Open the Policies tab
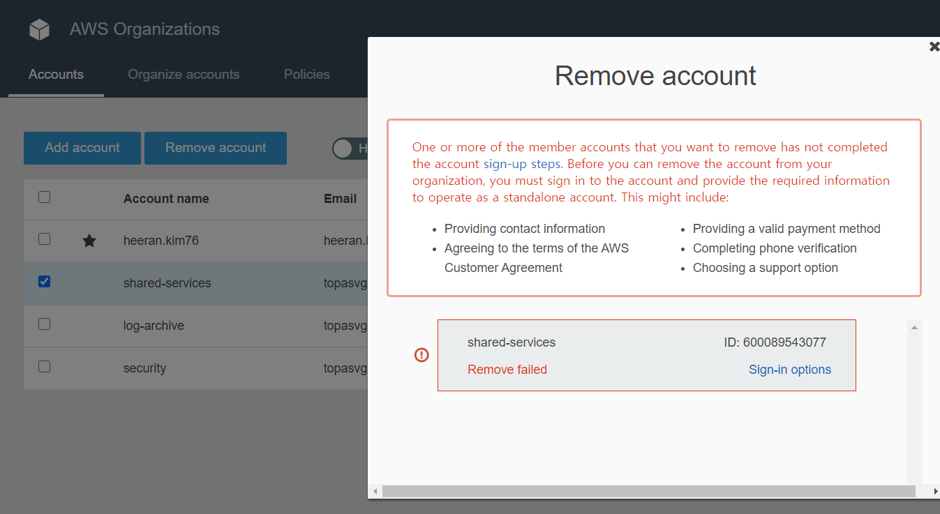The image size is (940, 514). tap(307, 75)
